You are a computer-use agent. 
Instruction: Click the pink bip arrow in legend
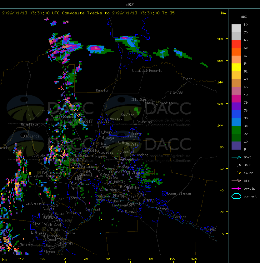(x=236, y=181)
